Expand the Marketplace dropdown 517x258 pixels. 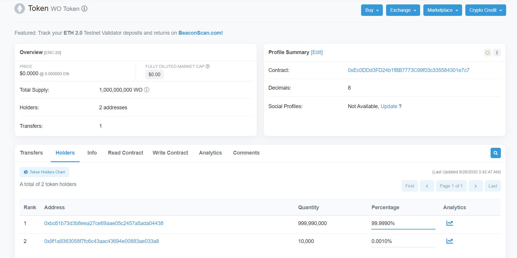point(443,10)
